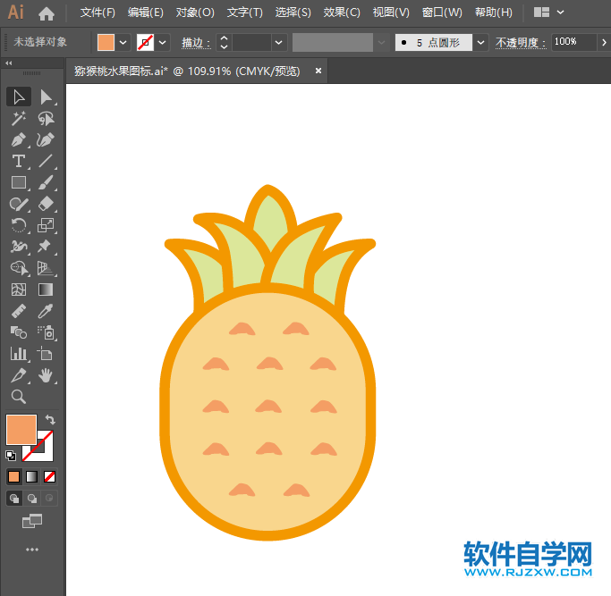Select the Symbol Sprayer tool
Screen dimensions: 611x596
coord(46,332)
